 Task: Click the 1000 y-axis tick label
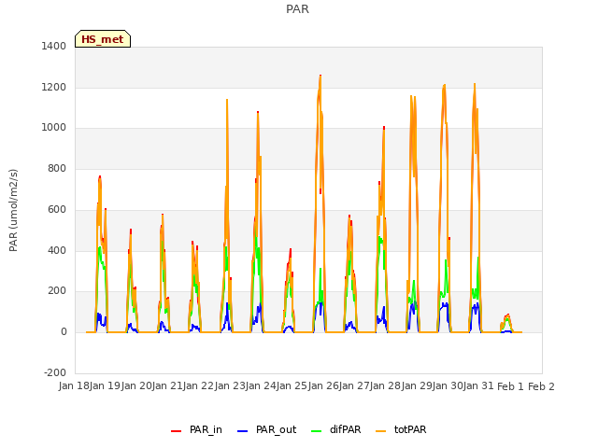pyautogui.click(x=54, y=128)
